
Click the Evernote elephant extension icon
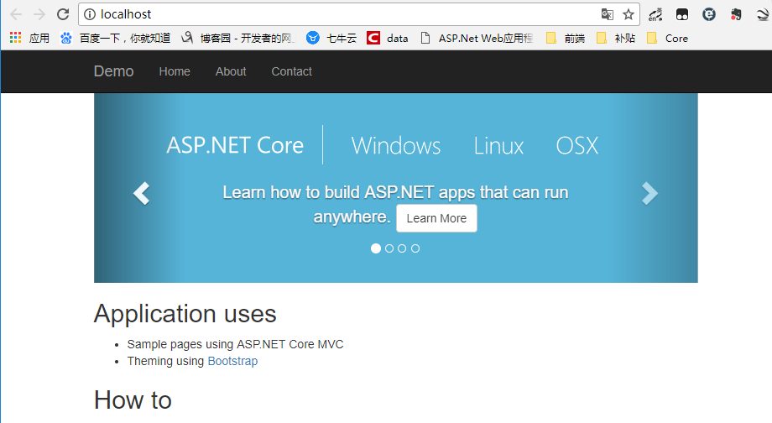[736, 15]
